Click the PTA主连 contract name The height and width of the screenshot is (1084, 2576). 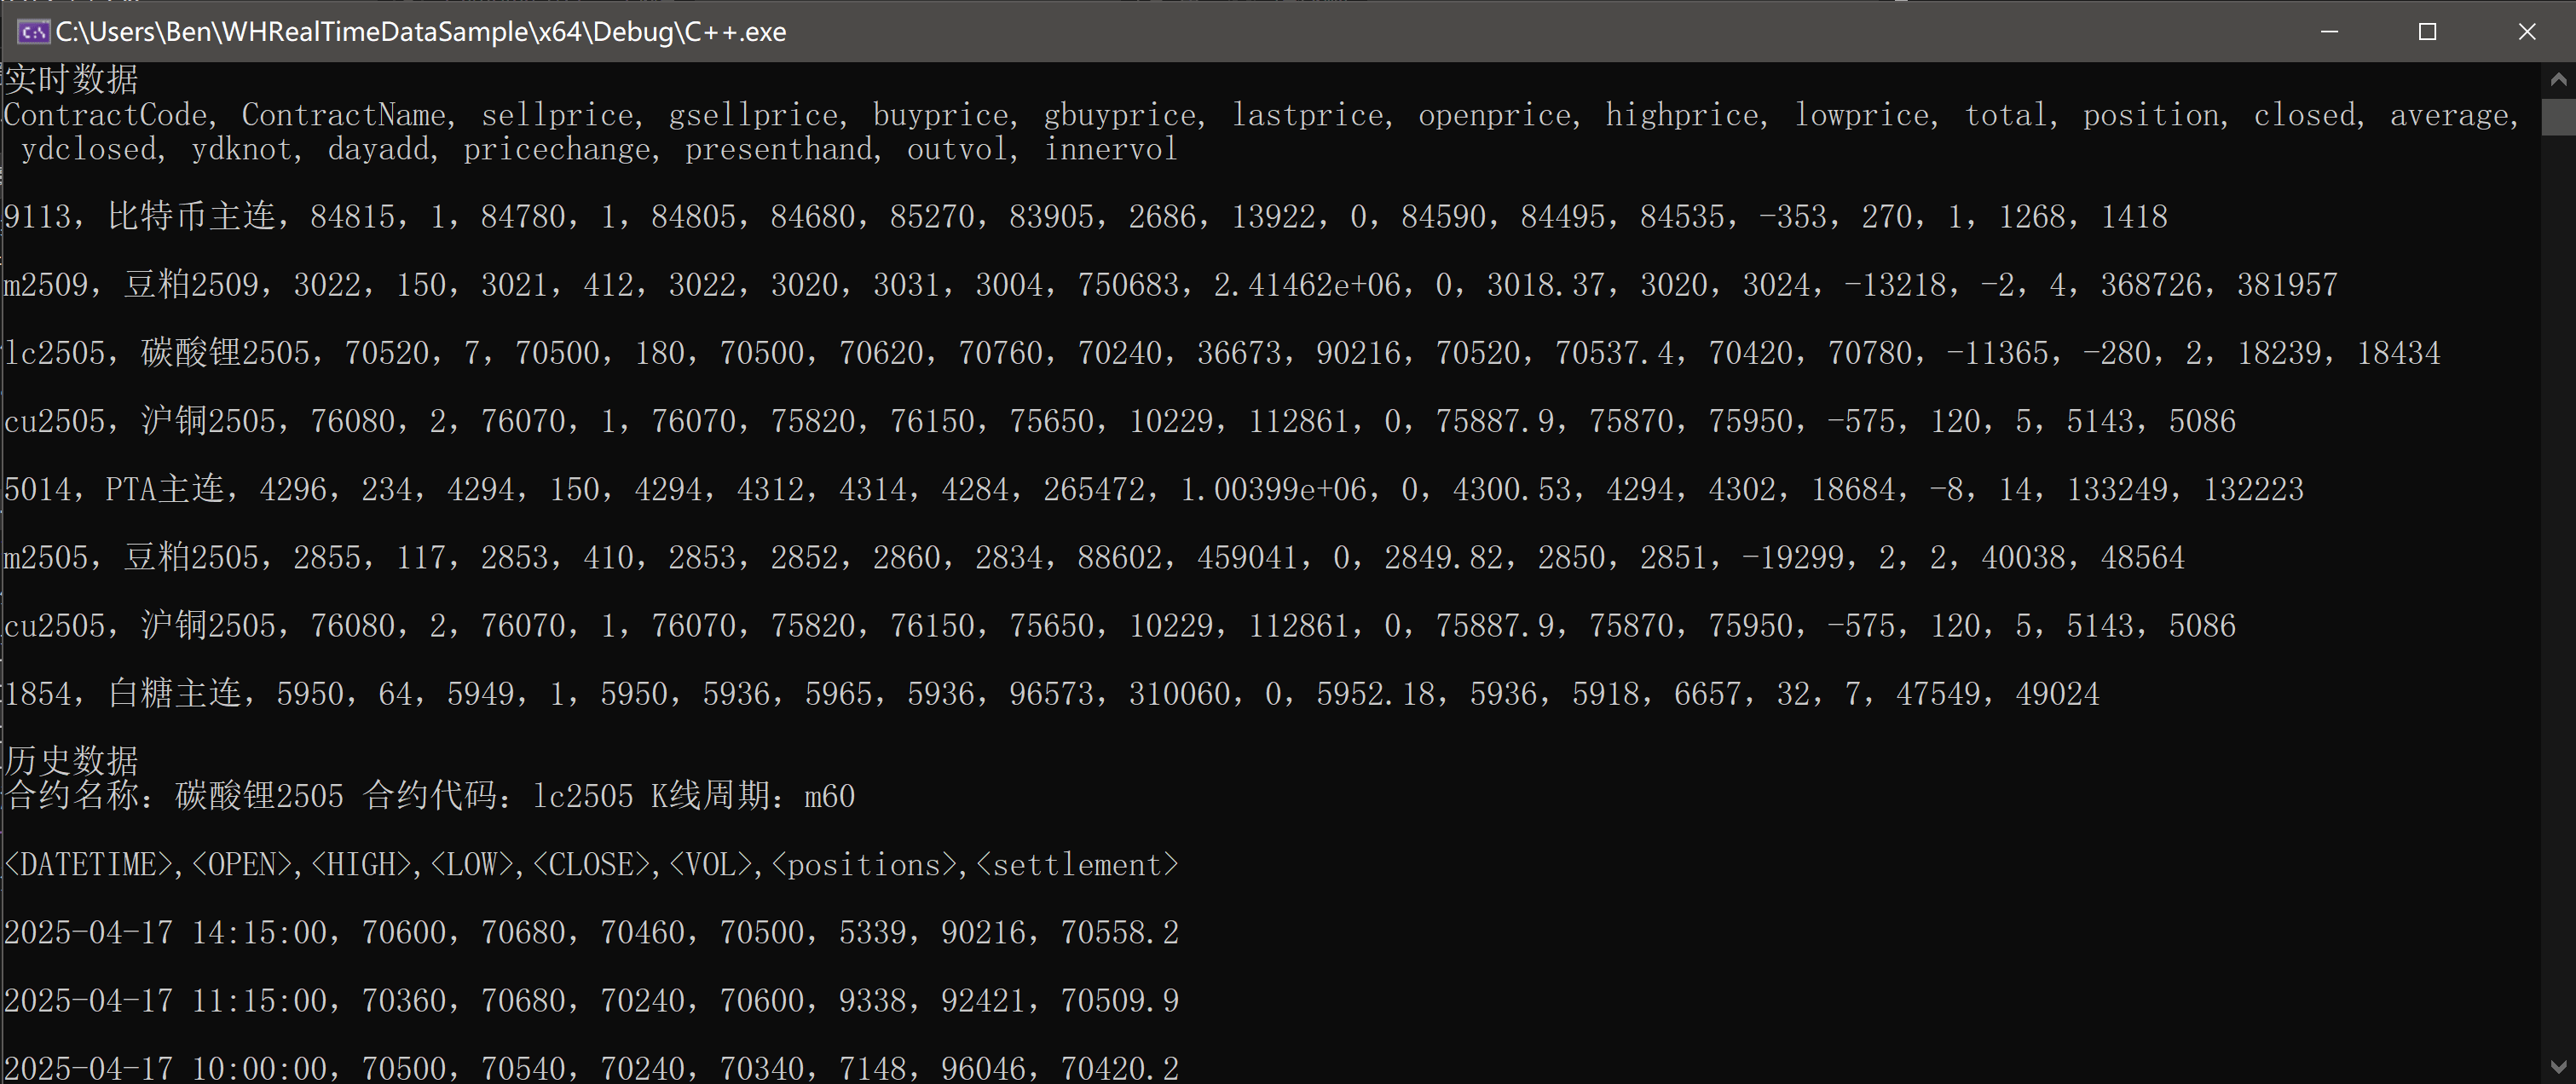165,489
